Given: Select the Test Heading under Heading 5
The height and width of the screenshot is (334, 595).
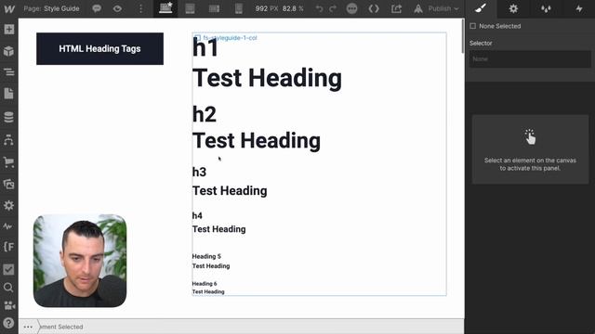Looking at the screenshot, I should click(211, 266).
